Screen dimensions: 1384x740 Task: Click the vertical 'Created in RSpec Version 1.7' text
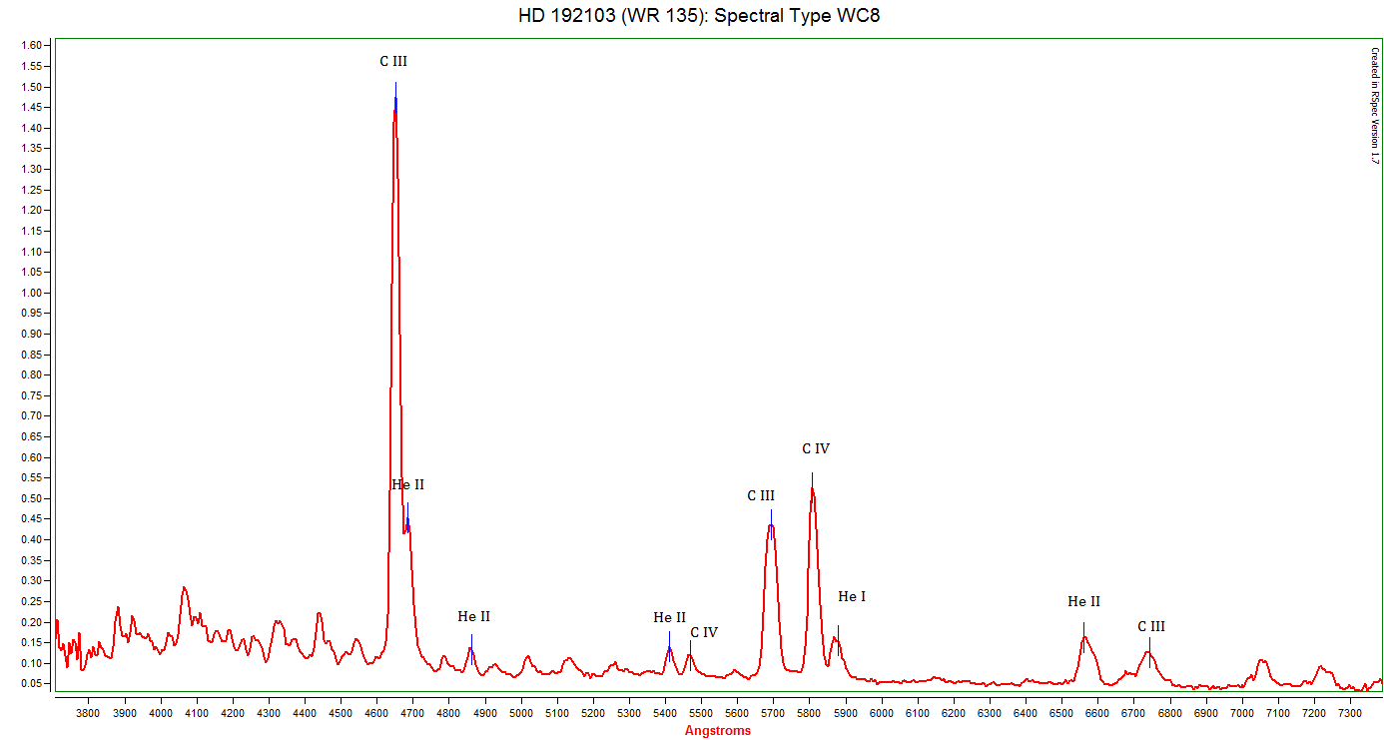point(1374,106)
